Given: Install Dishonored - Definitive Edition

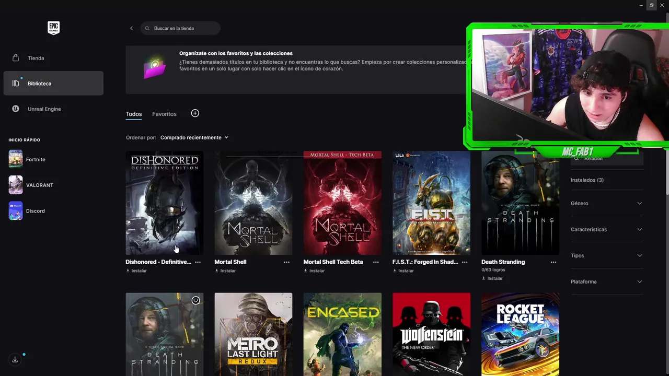Looking at the screenshot, I should (136, 271).
